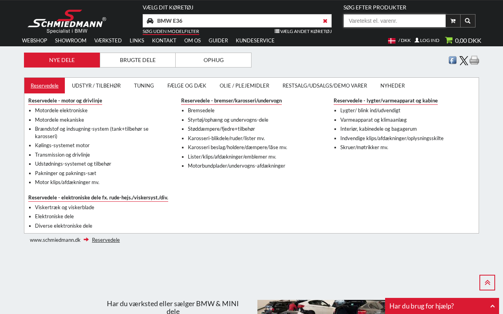Switch to the Brugte Dele tab

point(138,60)
